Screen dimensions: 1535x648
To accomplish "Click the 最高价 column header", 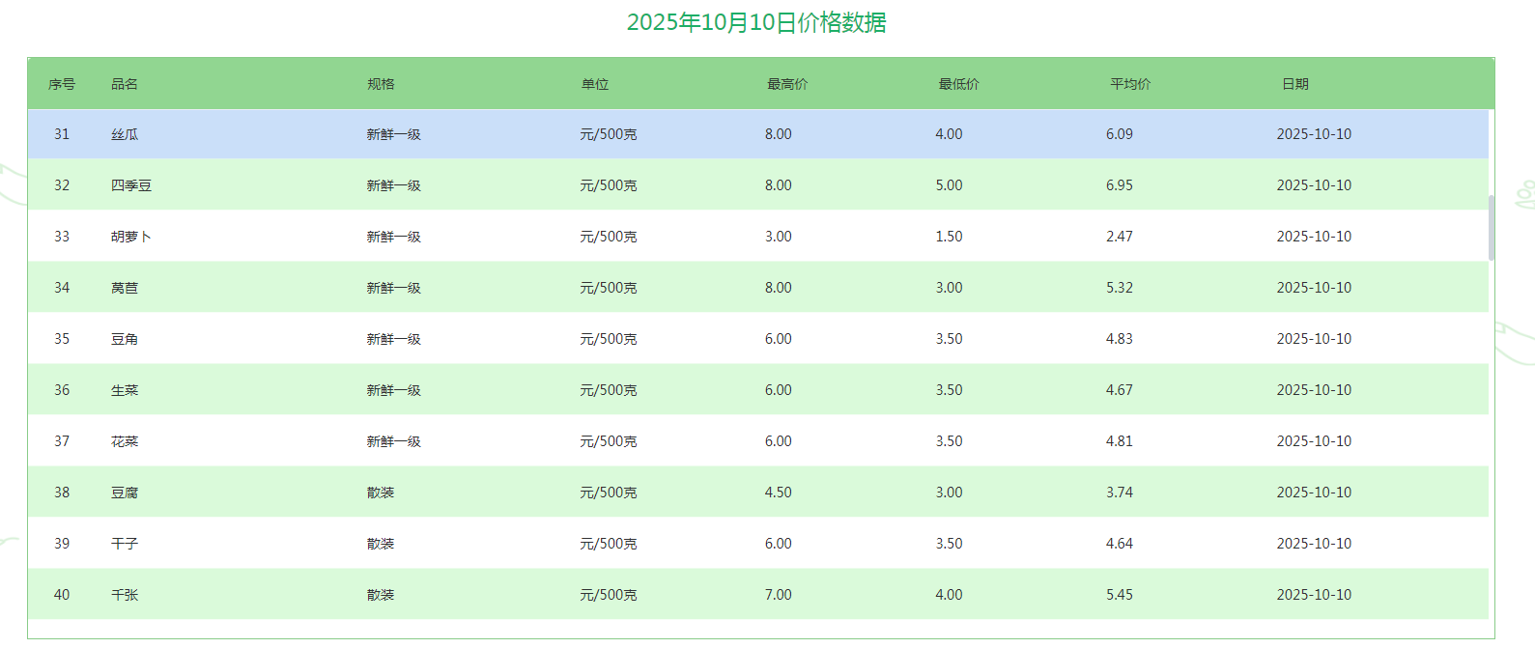I will (x=786, y=84).
